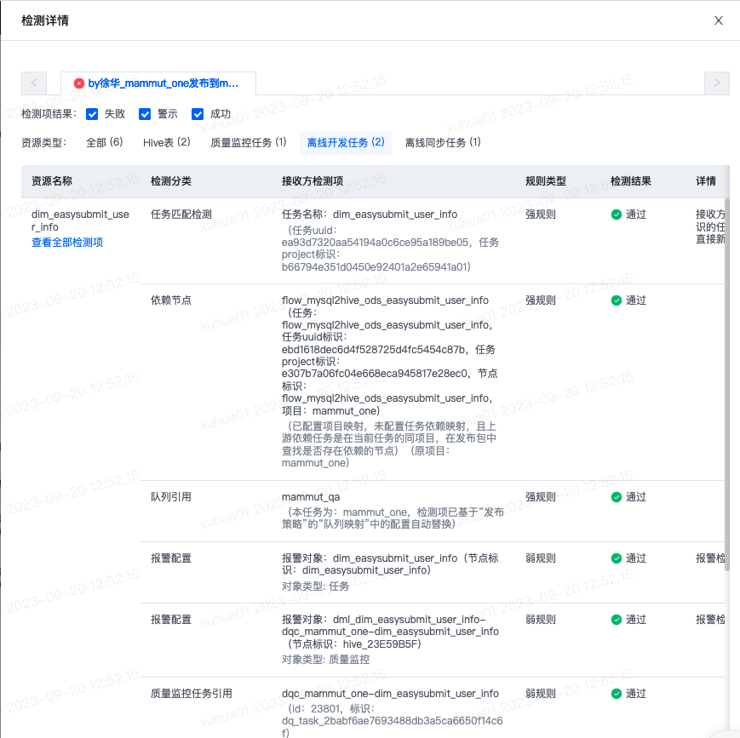Click the table's vertical scrollbar
Screen dimensions: 740x738
pos(727,385)
